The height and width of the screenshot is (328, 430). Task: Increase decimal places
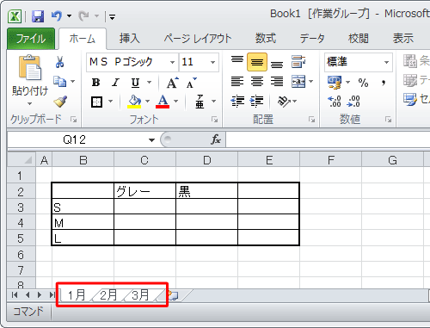pyautogui.click(x=335, y=102)
